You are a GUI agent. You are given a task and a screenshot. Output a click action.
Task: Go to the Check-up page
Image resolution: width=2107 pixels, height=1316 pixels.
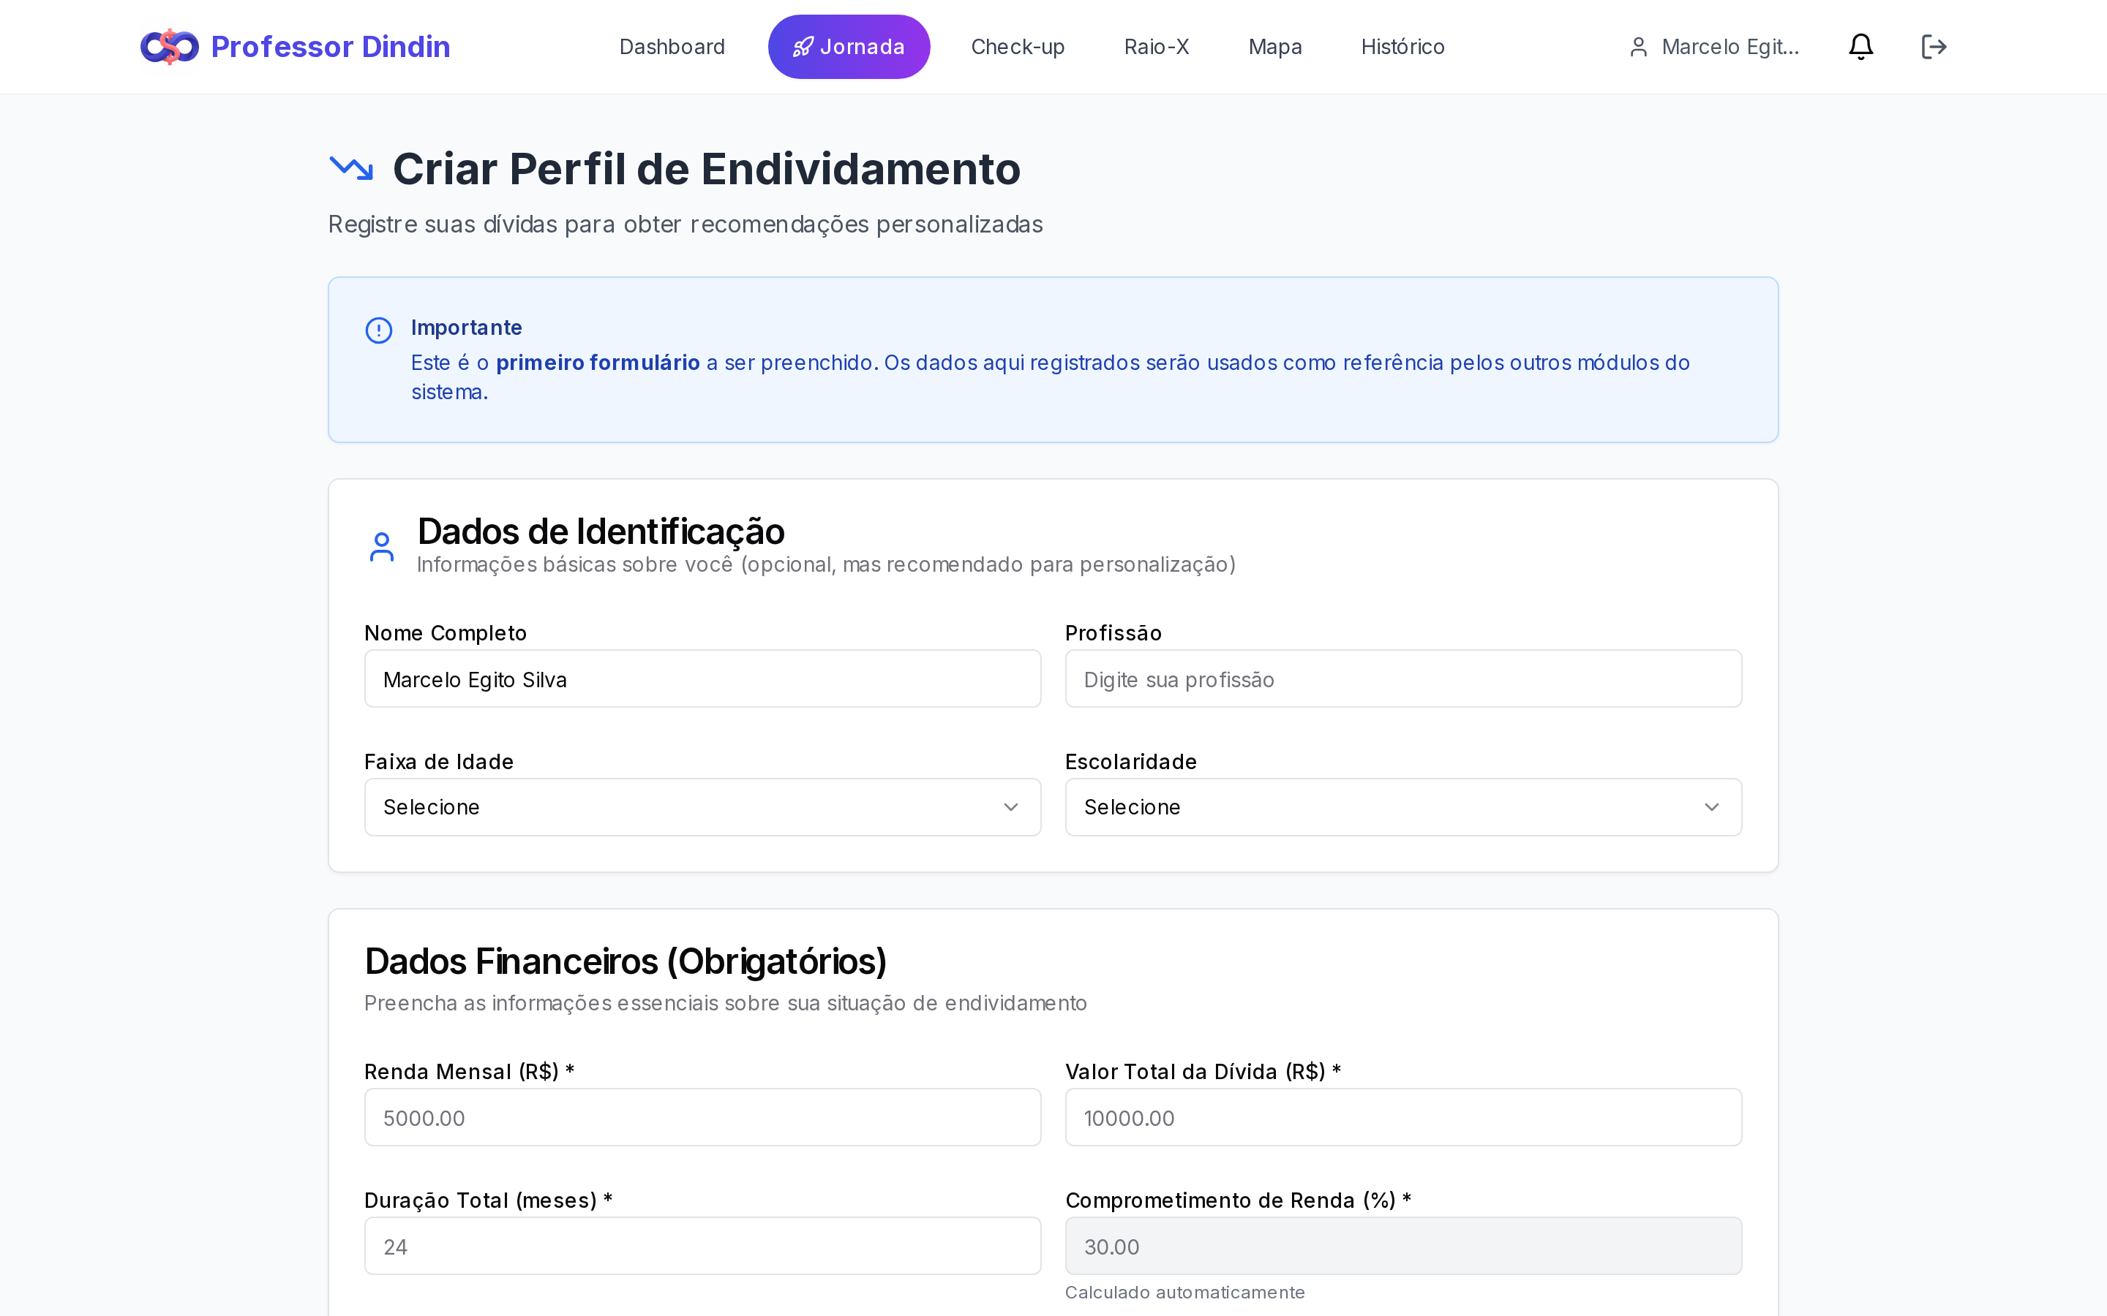(1018, 47)
